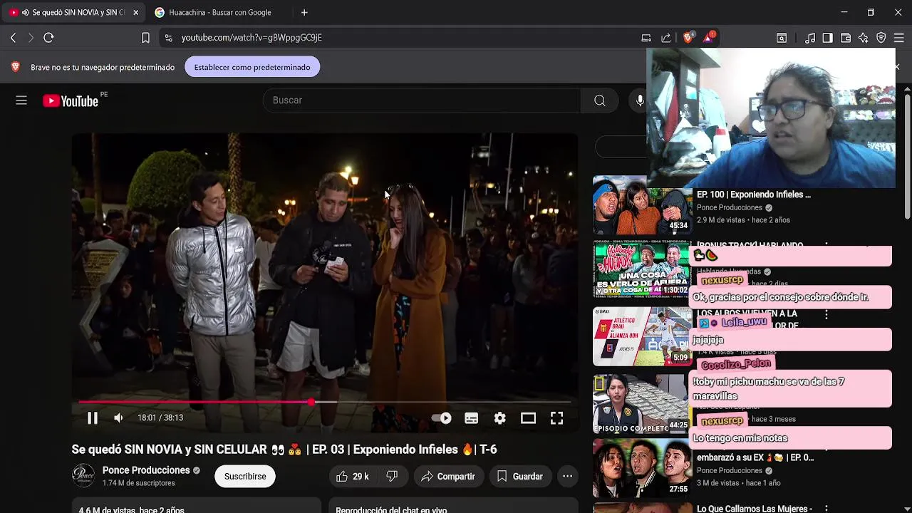Screen dimensions: 912x513
Task: Open the player settings gear
Action: tap(499, 418)
